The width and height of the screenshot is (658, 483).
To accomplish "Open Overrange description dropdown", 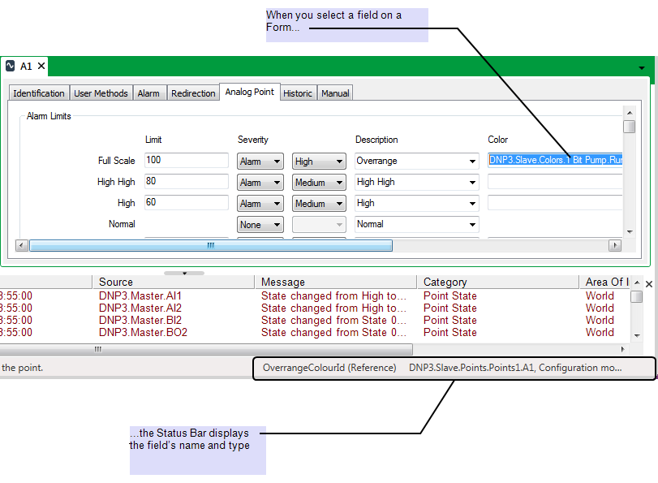I will pyautogui.click(x=417, y=162).
